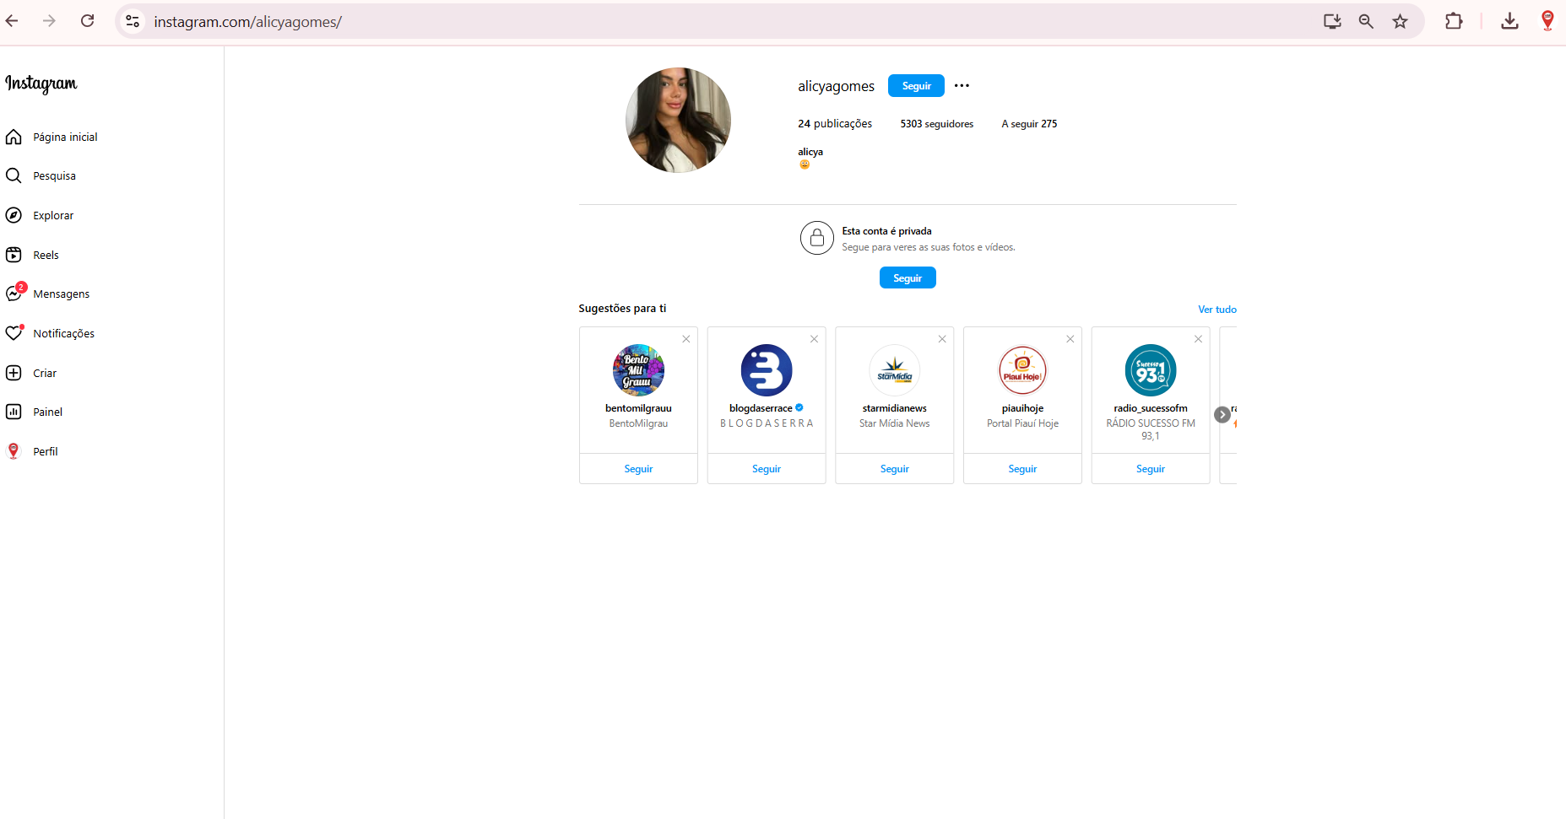Open alicyagomes profile picture
Screen dimensions: 1566x819
[678, 121]
